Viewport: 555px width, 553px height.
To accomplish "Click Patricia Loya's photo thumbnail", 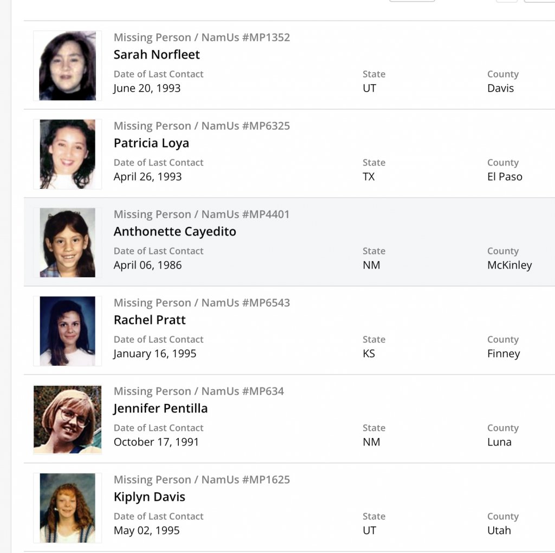I will [67, 154].
